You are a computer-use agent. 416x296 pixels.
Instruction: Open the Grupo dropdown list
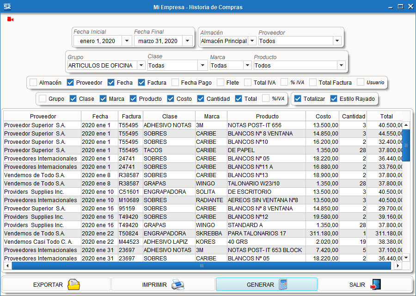tap(141, 65)
